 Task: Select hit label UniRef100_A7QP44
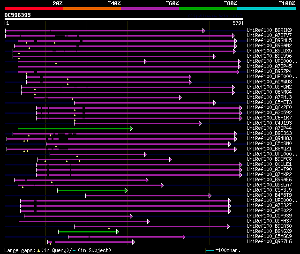point(269,128)
